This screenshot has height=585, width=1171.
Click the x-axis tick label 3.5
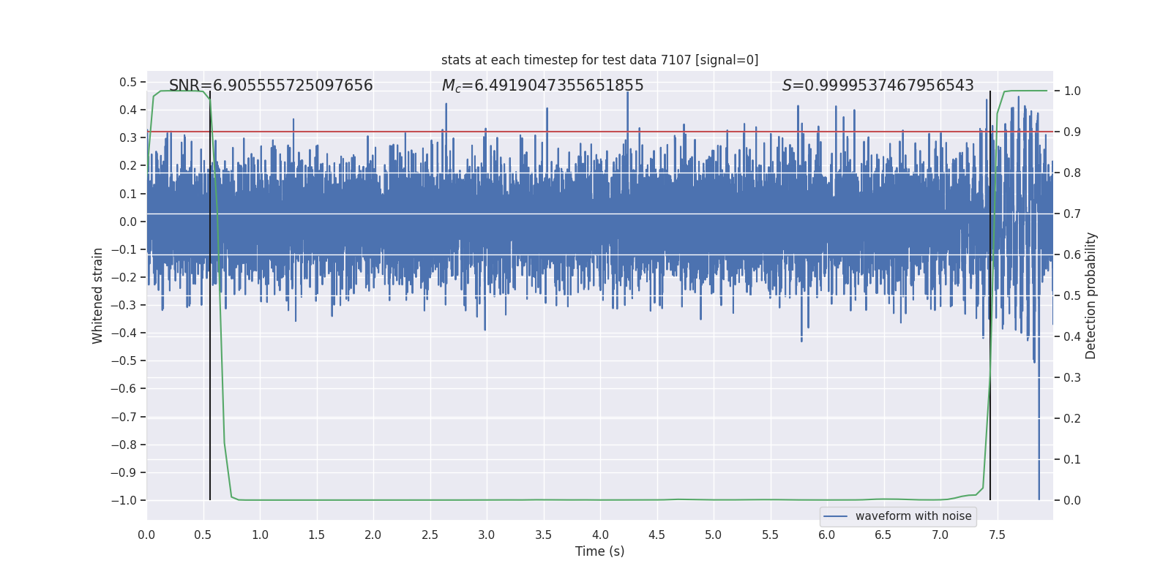click(543, 535)
